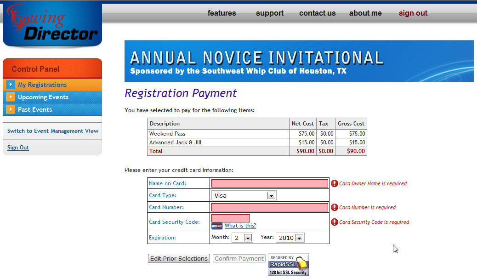Viewport: 477px width, 279px height.
Task: Focus the Card Security Code field
Action: (x=231, y=218)
